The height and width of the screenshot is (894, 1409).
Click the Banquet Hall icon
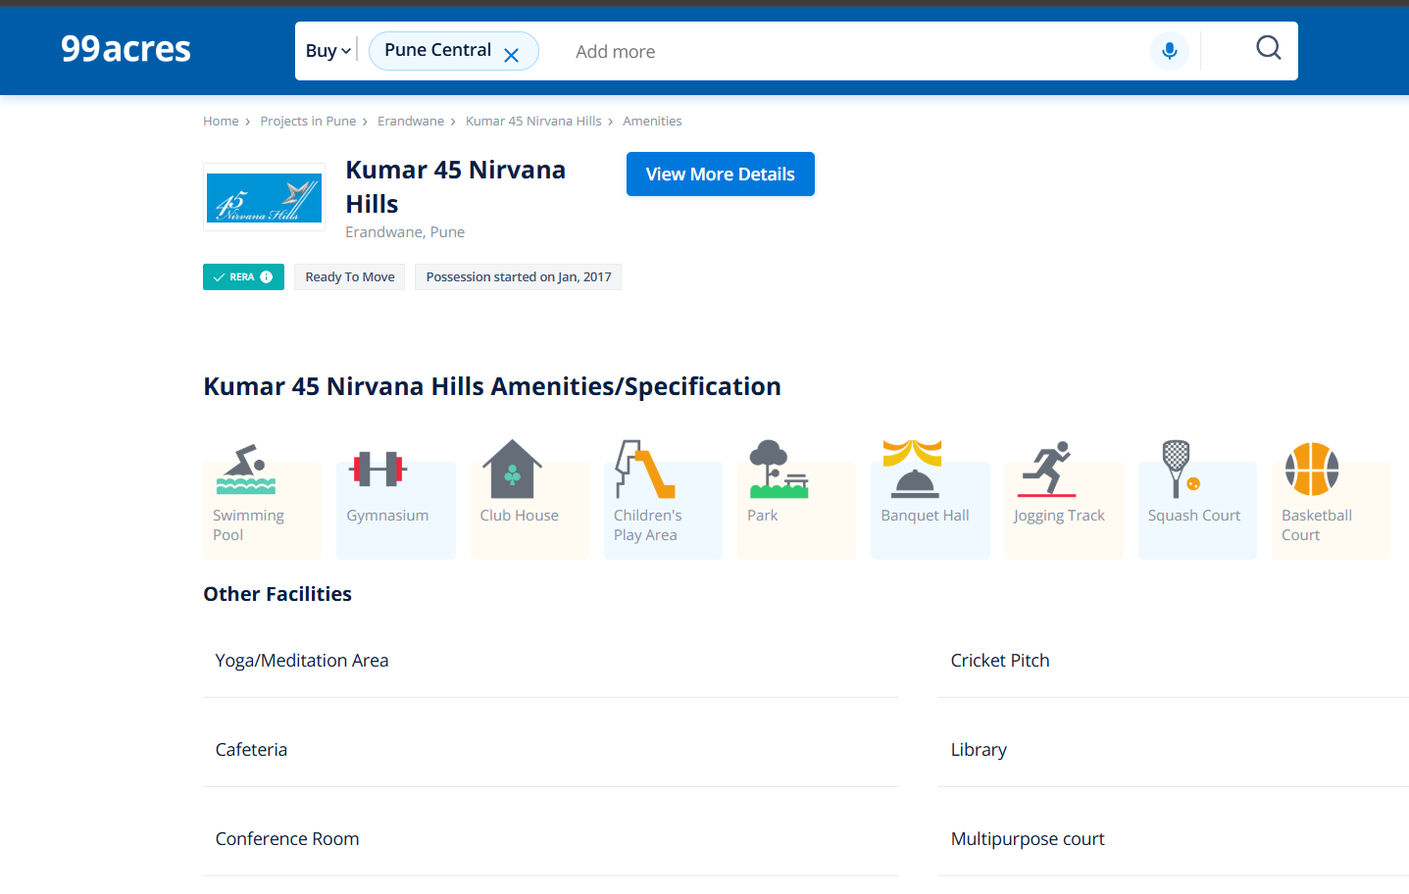913,470
